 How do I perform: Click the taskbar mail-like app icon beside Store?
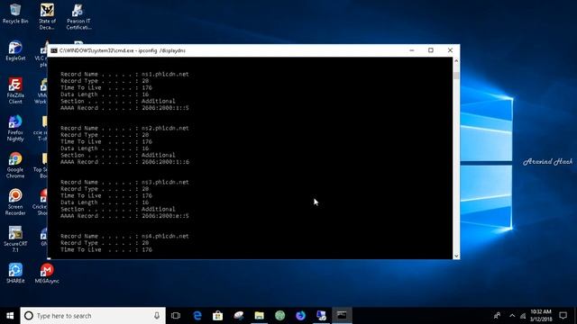coord(239,316)
